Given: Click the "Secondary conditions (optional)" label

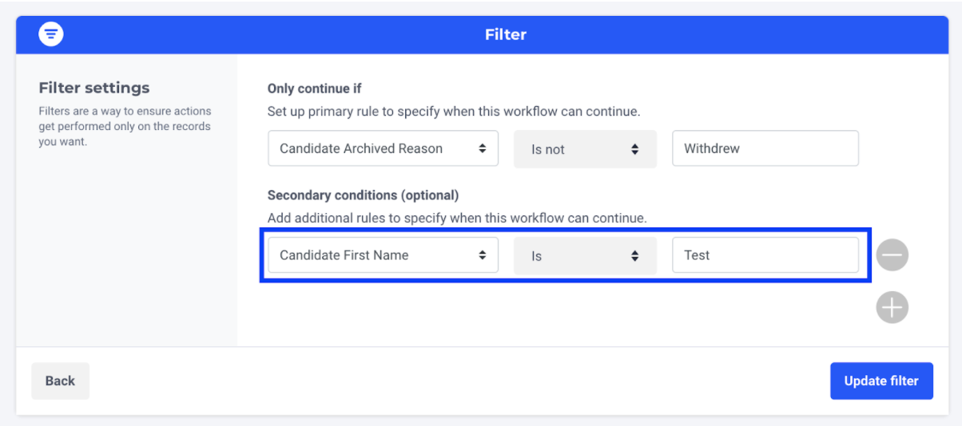Looking at the screenshot, I should (x=363, y=195).
